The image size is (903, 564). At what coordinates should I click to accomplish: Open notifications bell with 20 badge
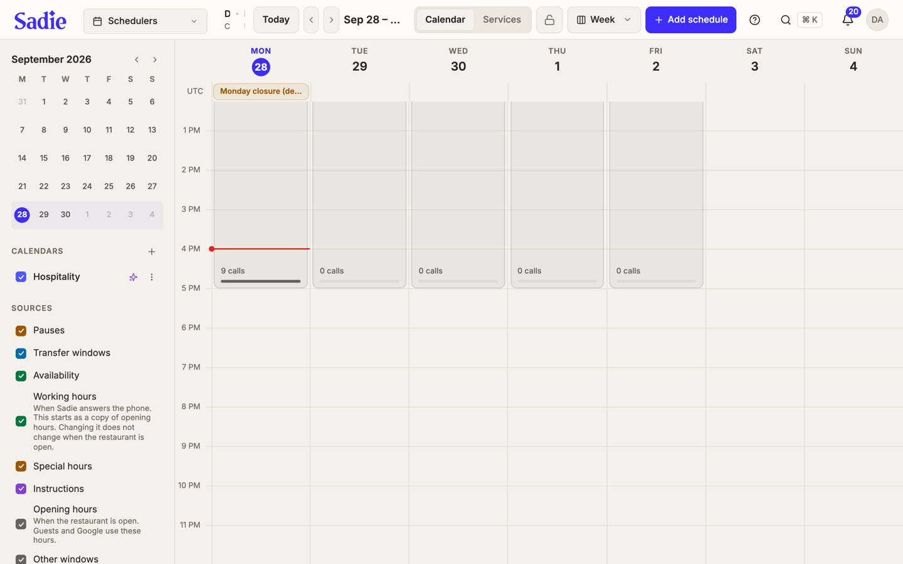coord(848,19)
